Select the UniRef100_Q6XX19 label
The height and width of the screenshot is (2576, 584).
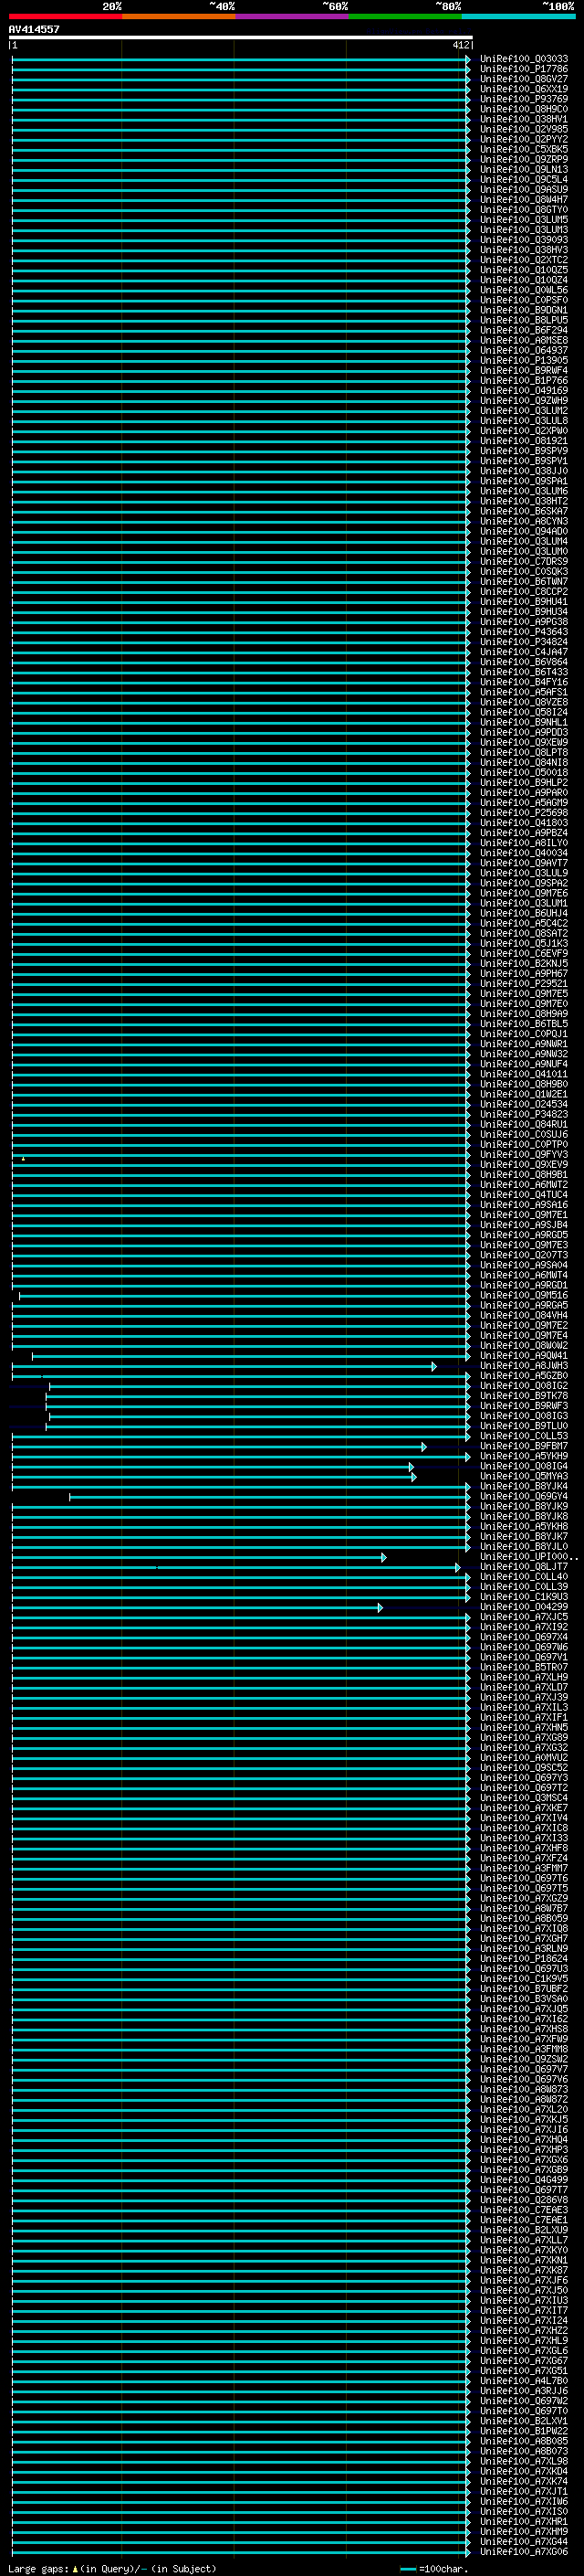tap(523, 89)
